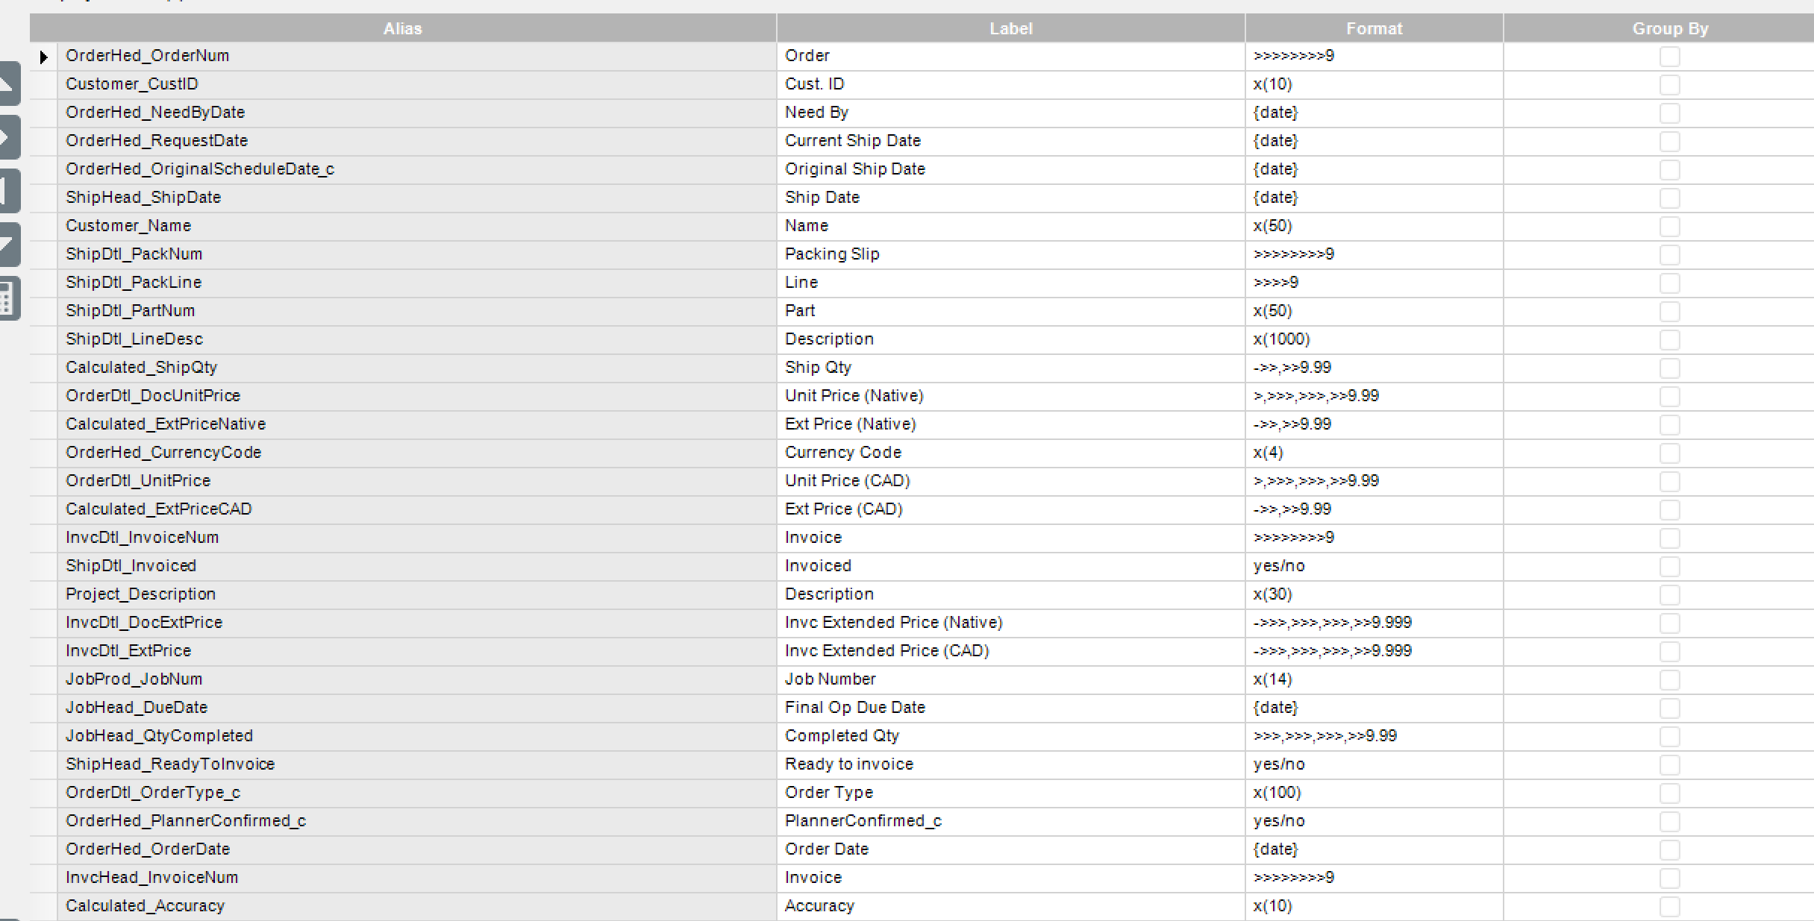This screenshot has height=921, width=1814.
Task: Click the JobHead_DueDate alias cell
Action: (x=417, y=708)
